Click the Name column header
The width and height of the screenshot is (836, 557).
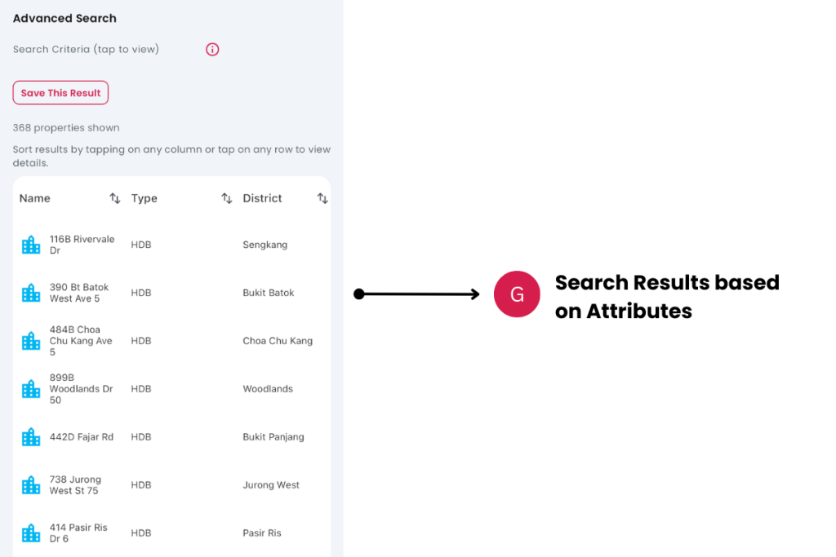tap(35, 199)
